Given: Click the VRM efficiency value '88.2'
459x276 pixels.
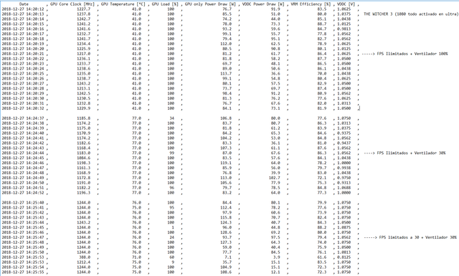Looking at the screenshot, I should coord(322,227).
